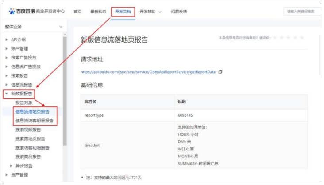Select 信息流访客明细报告 in the sidebar
This screenshot has width=324, height=185.
click(x=34, y=121)
